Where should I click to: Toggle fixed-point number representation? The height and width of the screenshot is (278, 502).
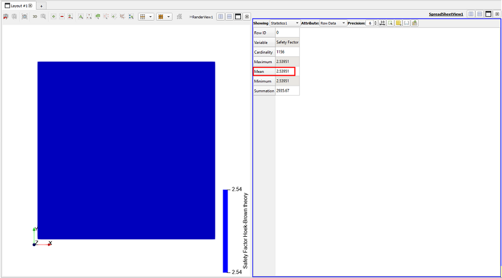(382, 23)
